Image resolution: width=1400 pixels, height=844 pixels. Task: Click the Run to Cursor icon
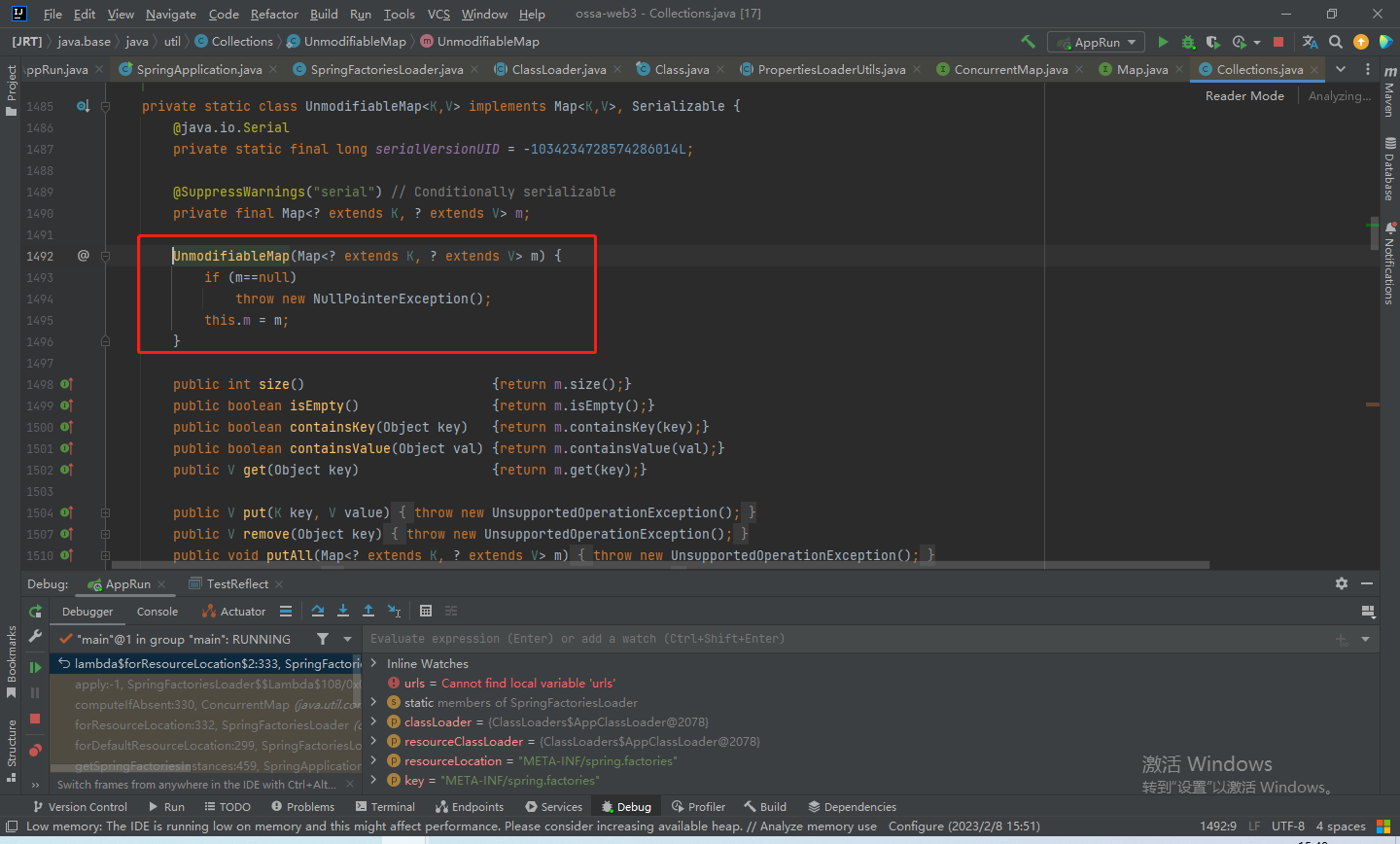(x=394, y=611)
